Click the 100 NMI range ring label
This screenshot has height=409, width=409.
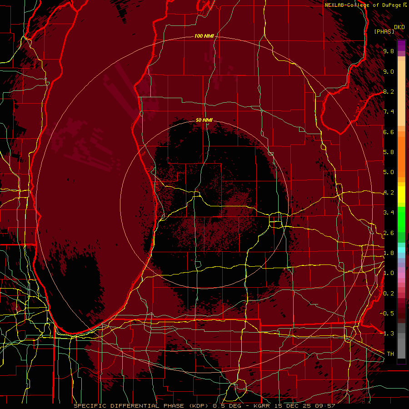(x=204, y=36)
